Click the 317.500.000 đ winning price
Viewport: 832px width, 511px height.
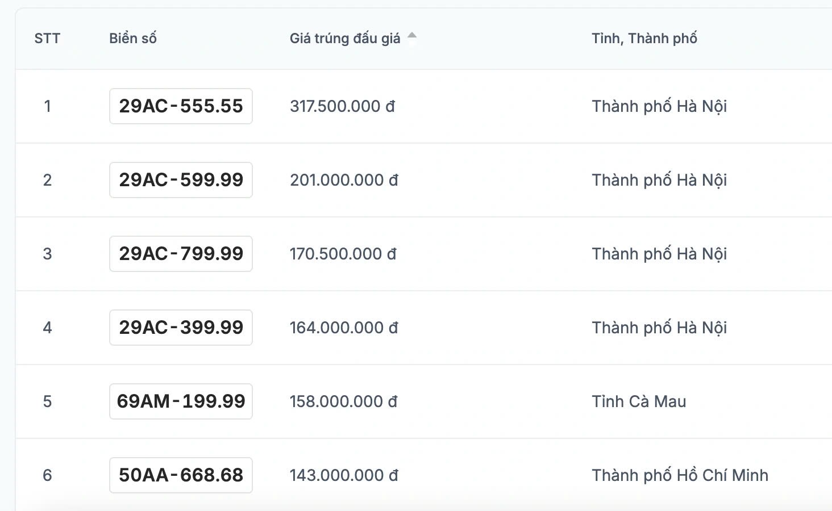coord(342,106)
